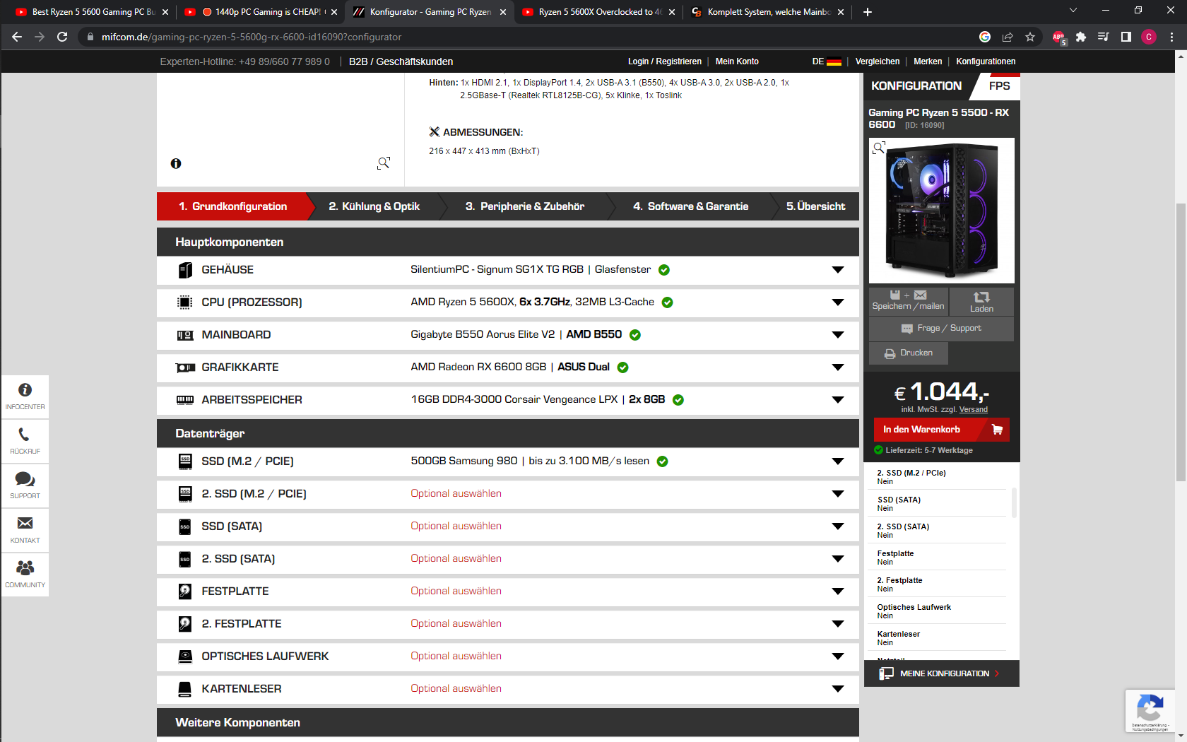Screen dimensions: 1187x742
Task: Expand the Arbeitsspeicher options arrow
Action: (x=838, y=400)
